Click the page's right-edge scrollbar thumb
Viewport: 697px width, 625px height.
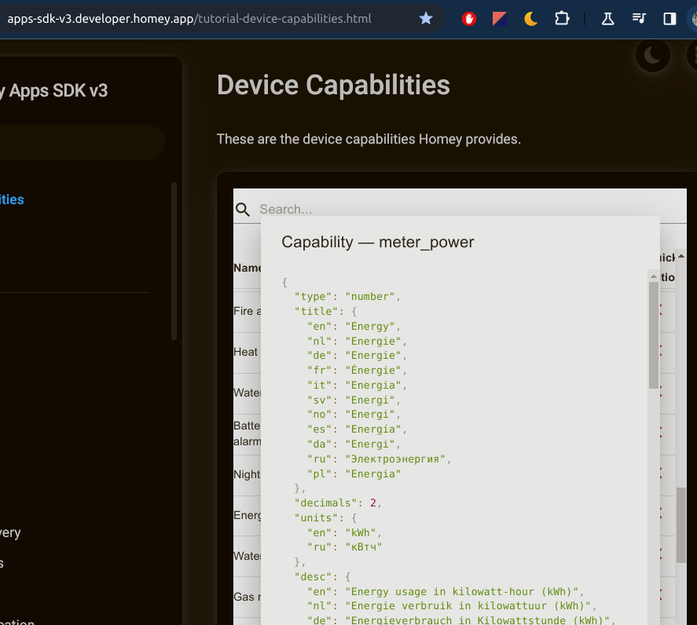681,524
